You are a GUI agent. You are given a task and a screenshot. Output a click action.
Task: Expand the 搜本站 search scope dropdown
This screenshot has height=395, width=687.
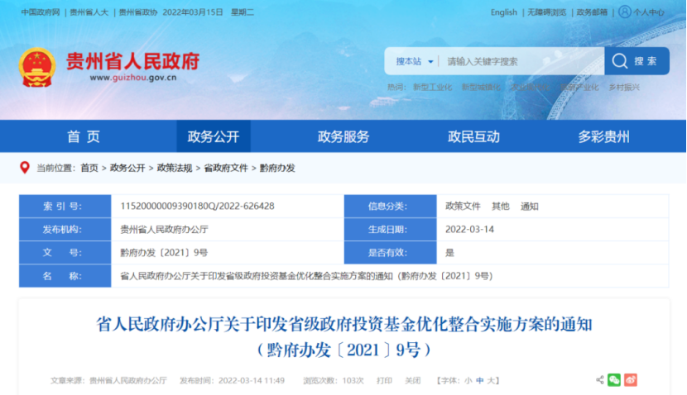point(415,61)
